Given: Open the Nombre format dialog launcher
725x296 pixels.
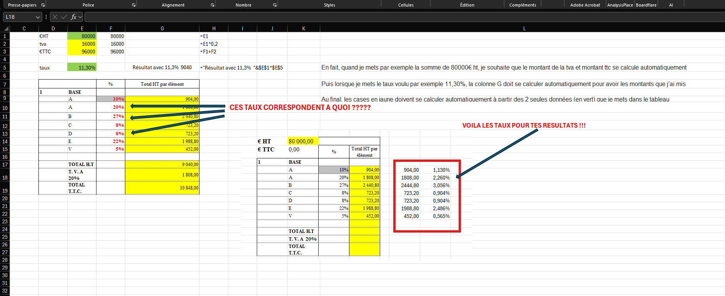Looking at the screenshot, I should pyautogui.click(x=275, y=5).
